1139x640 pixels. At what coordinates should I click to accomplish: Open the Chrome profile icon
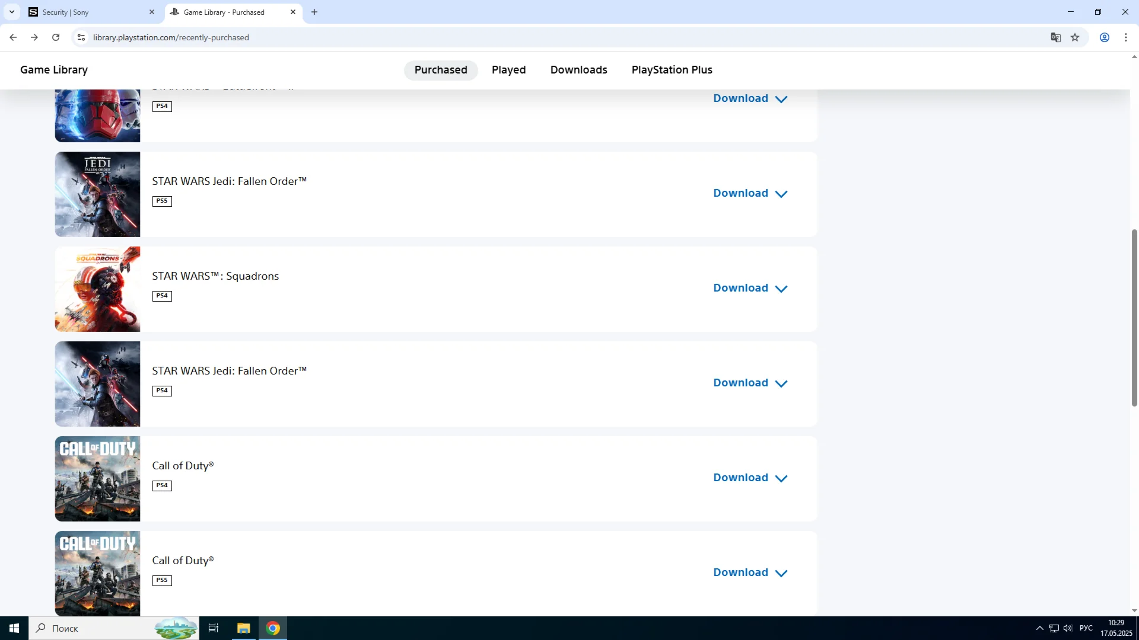1105,37
